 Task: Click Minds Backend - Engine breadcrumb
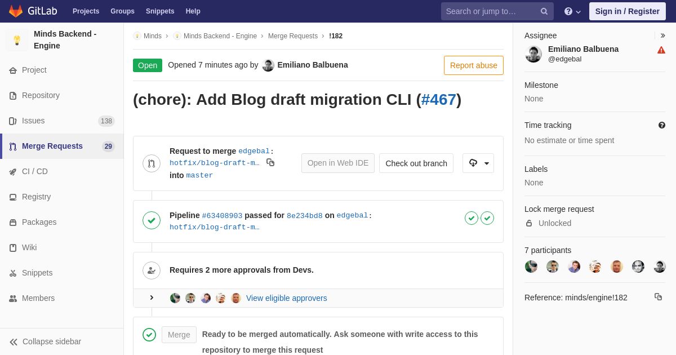click(220, 36)
